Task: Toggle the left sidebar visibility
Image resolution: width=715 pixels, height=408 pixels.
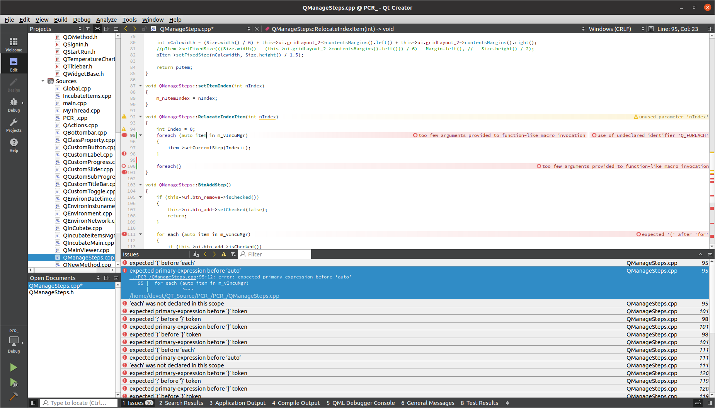Action: coord(33,403)
